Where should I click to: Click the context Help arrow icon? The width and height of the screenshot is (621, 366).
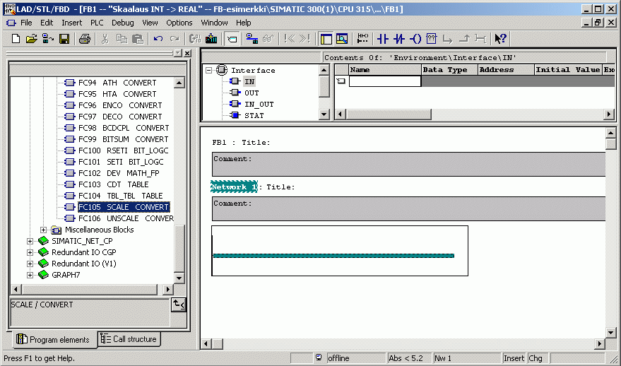(x=501, y=38)
